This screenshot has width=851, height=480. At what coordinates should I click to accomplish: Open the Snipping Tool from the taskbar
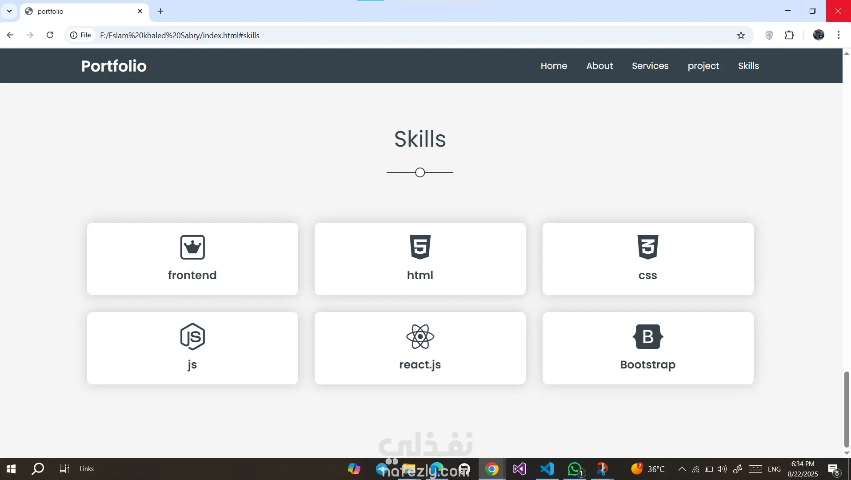(602, 469)
